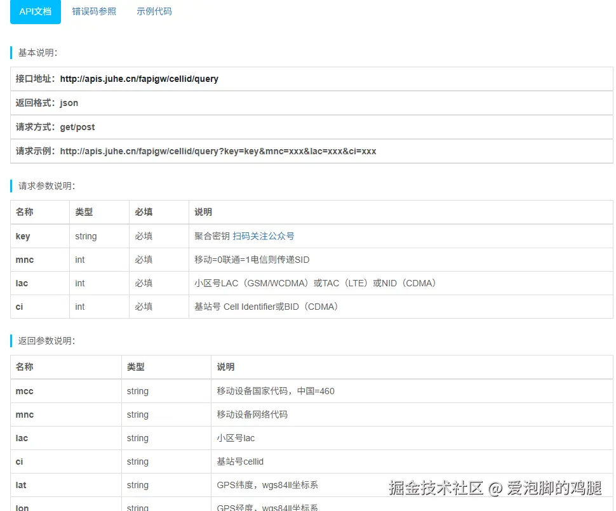Click the 小区号LAC（GSM/WCDMA）description cell
The image size is (616, 511).
[401, 283]
